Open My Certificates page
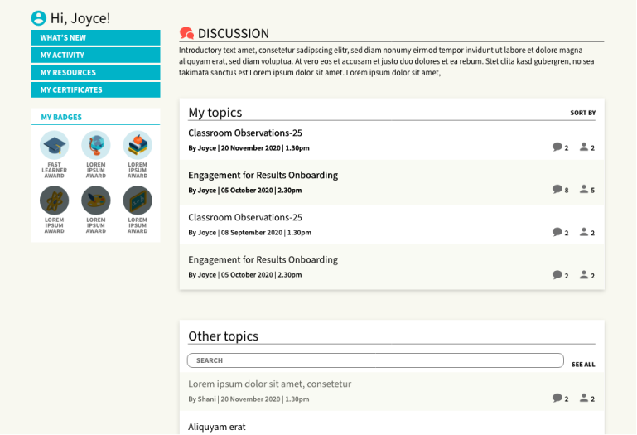 (x=95, y=89)
